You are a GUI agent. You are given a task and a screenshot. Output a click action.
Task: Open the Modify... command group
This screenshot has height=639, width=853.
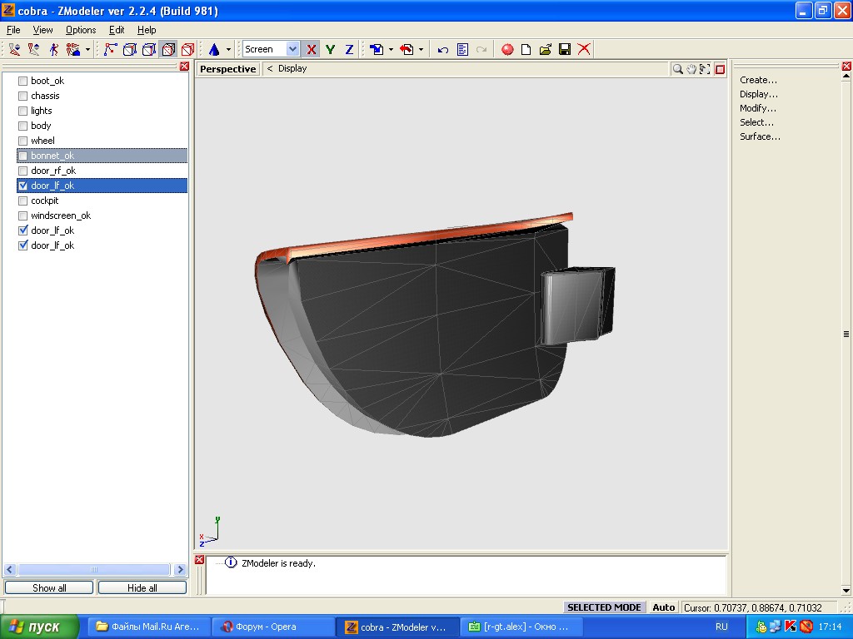point(758,108)
